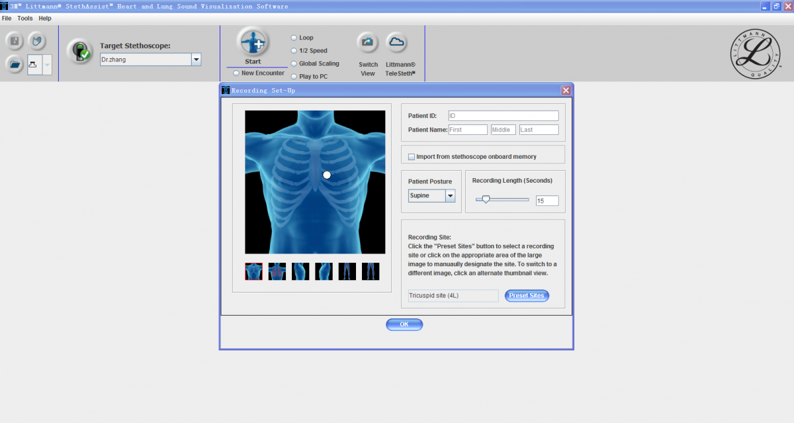This screenshot has width=794, height=423.
Task: Check Import from stethoscope onboard memory
Action: point(412,157)
